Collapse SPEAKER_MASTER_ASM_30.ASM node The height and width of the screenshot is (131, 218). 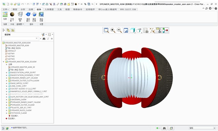pyautogui.click(x=3, y=62)
